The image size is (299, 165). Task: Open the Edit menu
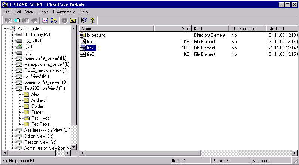click(18, 12)
